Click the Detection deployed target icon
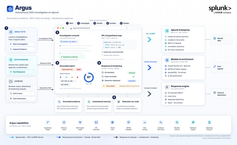This screenshot has height=145, width=237. pos(103,81)
